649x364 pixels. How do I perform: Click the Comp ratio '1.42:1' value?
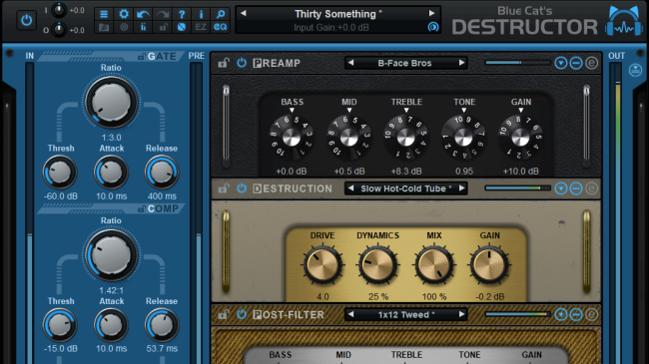coord(112,290)
